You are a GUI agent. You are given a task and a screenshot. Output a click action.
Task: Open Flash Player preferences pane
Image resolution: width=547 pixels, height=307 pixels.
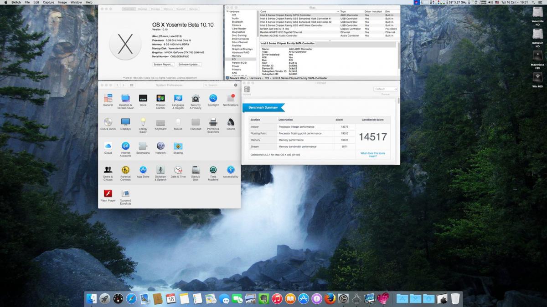(x=108, y=196)
